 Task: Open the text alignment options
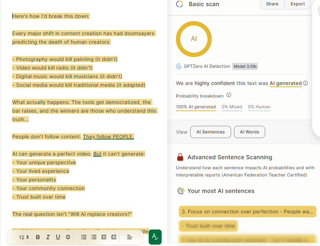(130, 237)
